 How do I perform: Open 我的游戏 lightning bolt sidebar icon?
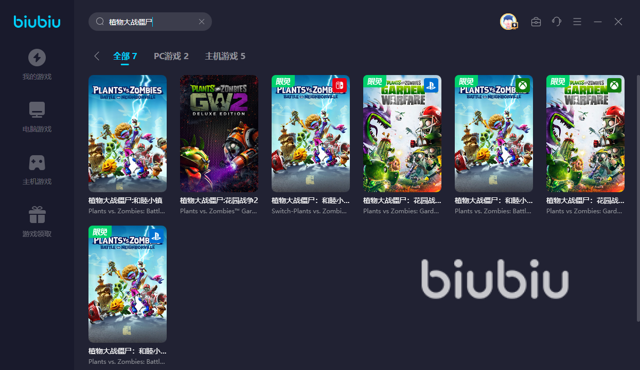point(37,57)
